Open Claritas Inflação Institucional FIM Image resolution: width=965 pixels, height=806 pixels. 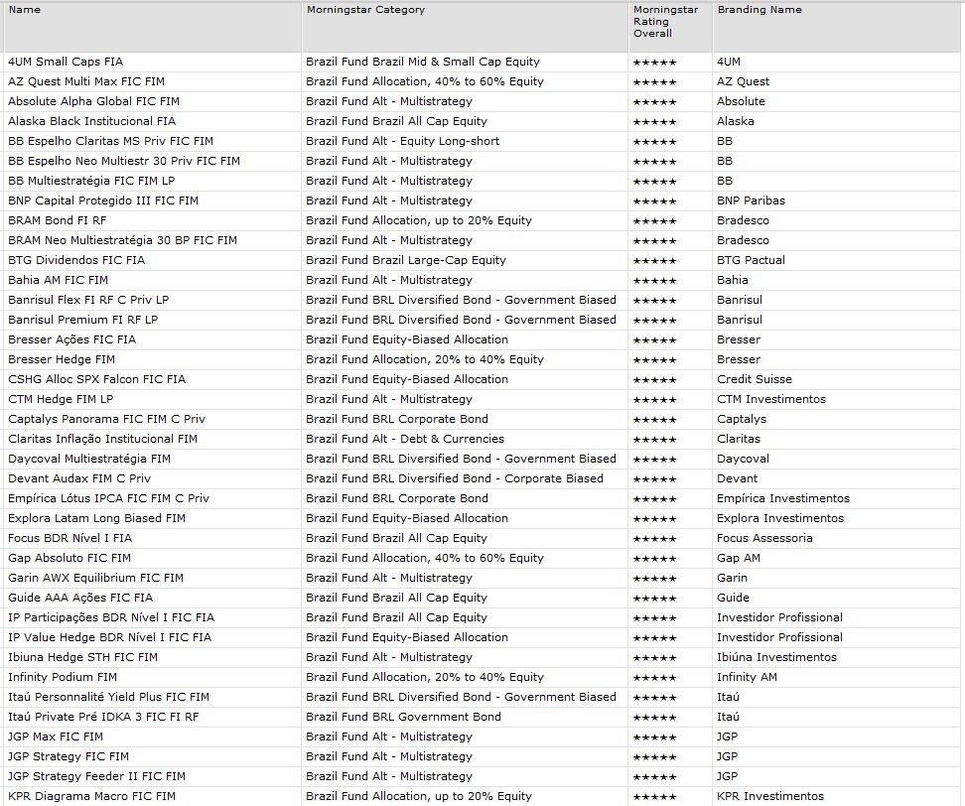pos(102,439)
